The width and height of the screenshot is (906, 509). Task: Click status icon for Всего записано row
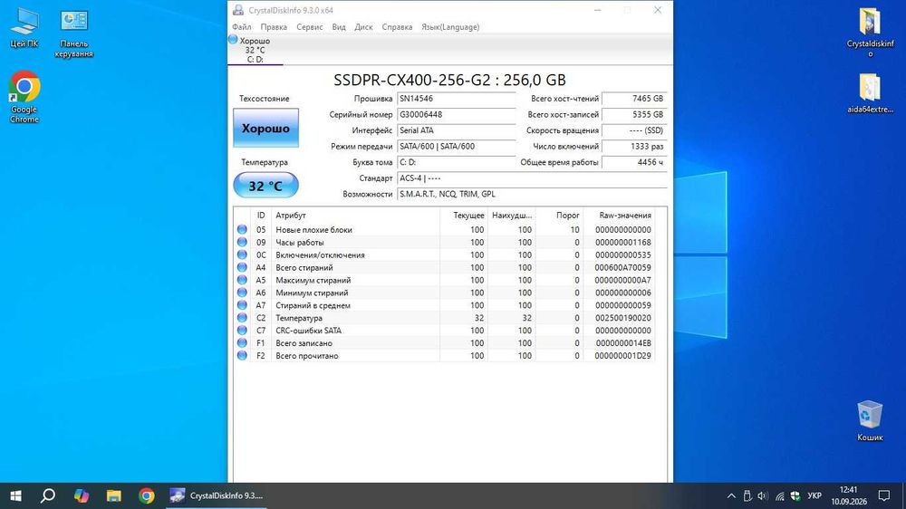[242, 343]
